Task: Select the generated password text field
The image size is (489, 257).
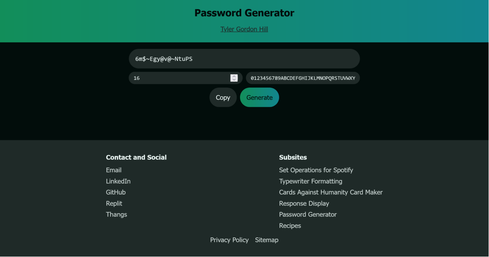Action: pos(244,58)
